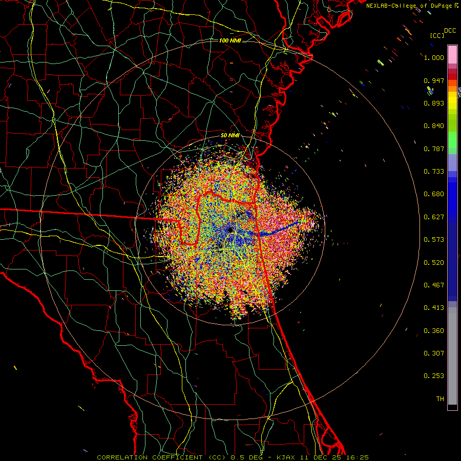461x461 pixels.
Task: Click the 100 NMI range ring label
Action: 230,40
